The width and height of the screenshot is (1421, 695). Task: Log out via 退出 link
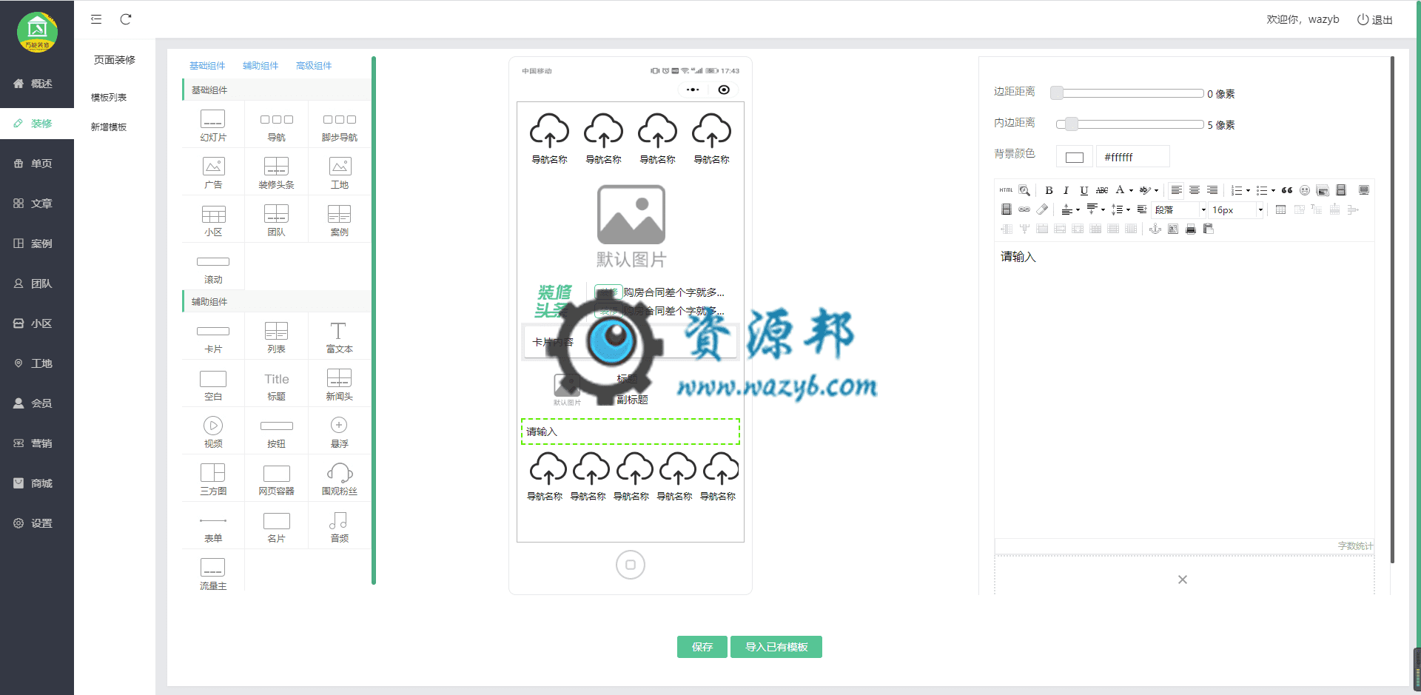1375,19
